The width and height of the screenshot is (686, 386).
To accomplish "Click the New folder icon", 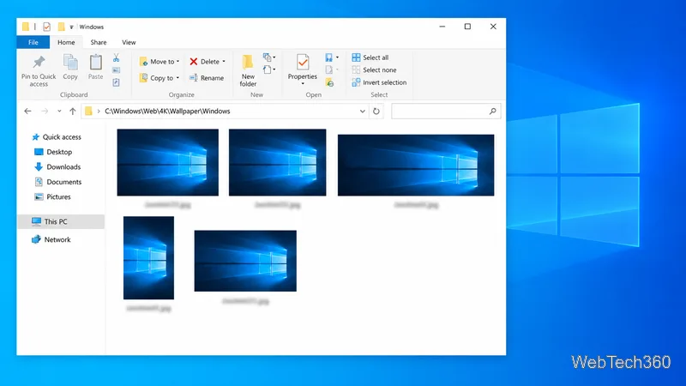I will point(248,63).
